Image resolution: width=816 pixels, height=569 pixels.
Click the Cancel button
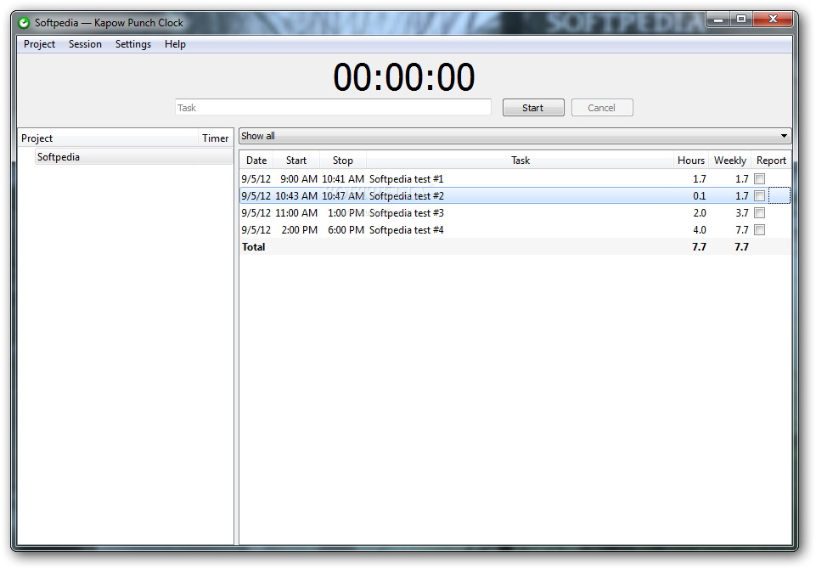(601, 108)
